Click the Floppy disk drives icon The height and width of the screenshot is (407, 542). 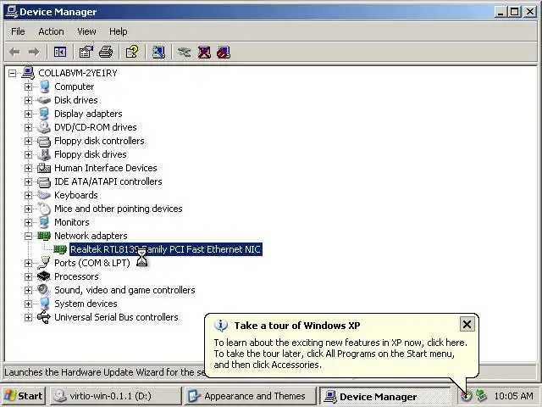click(x=44, y=154)
